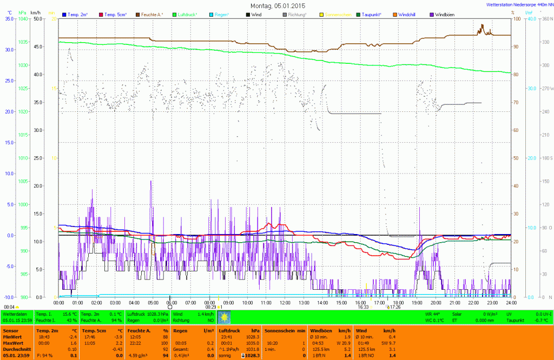Click the black Wind legend square
This screenshot has height=360, width=554.
(248, 14)
